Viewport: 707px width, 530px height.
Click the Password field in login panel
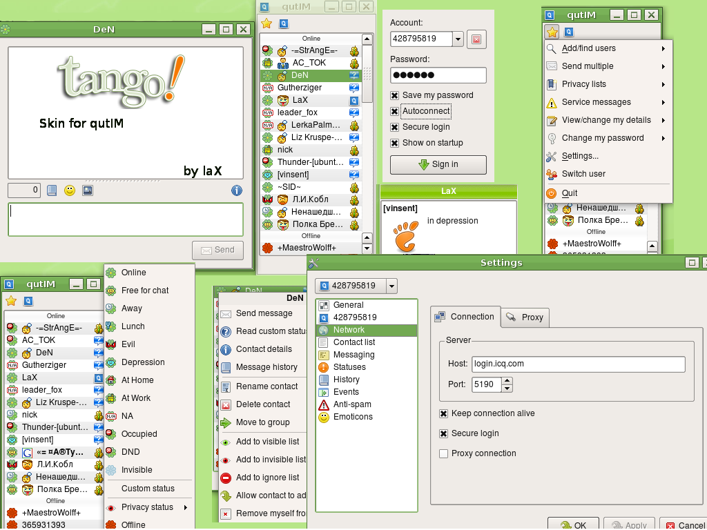[x=438, y=75]
